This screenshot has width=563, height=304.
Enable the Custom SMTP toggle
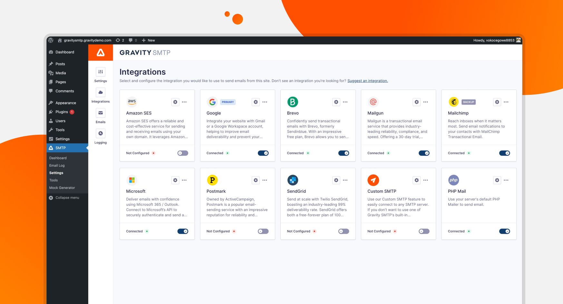pyautogui.click(x=424, y=231)
